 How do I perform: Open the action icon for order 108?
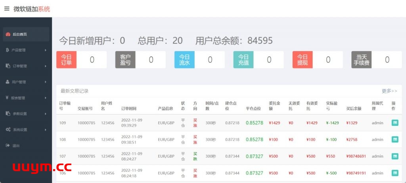tap(395, 139)
